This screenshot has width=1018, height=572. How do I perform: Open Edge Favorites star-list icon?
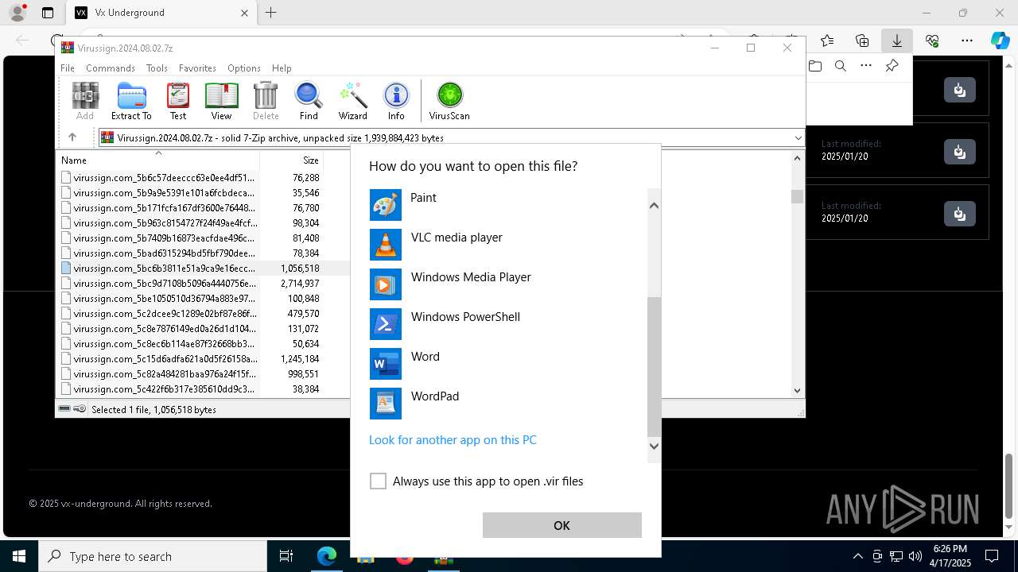pos(827,40)
